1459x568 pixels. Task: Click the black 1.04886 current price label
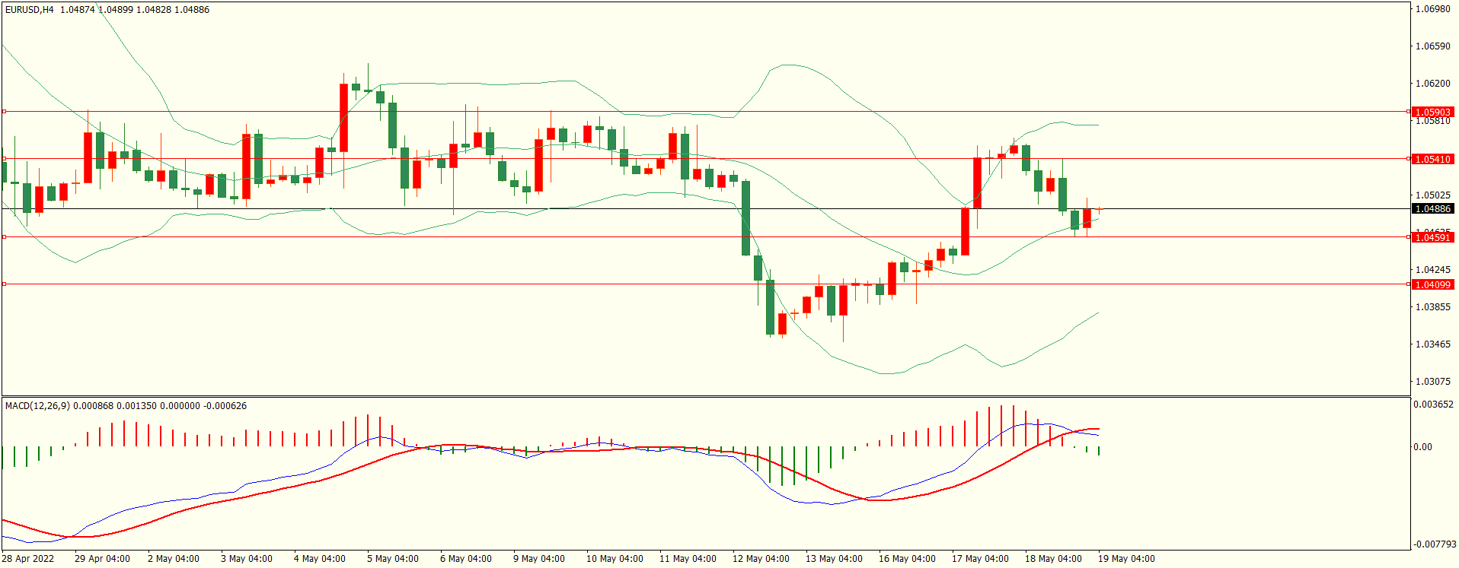click(1432, 208)
